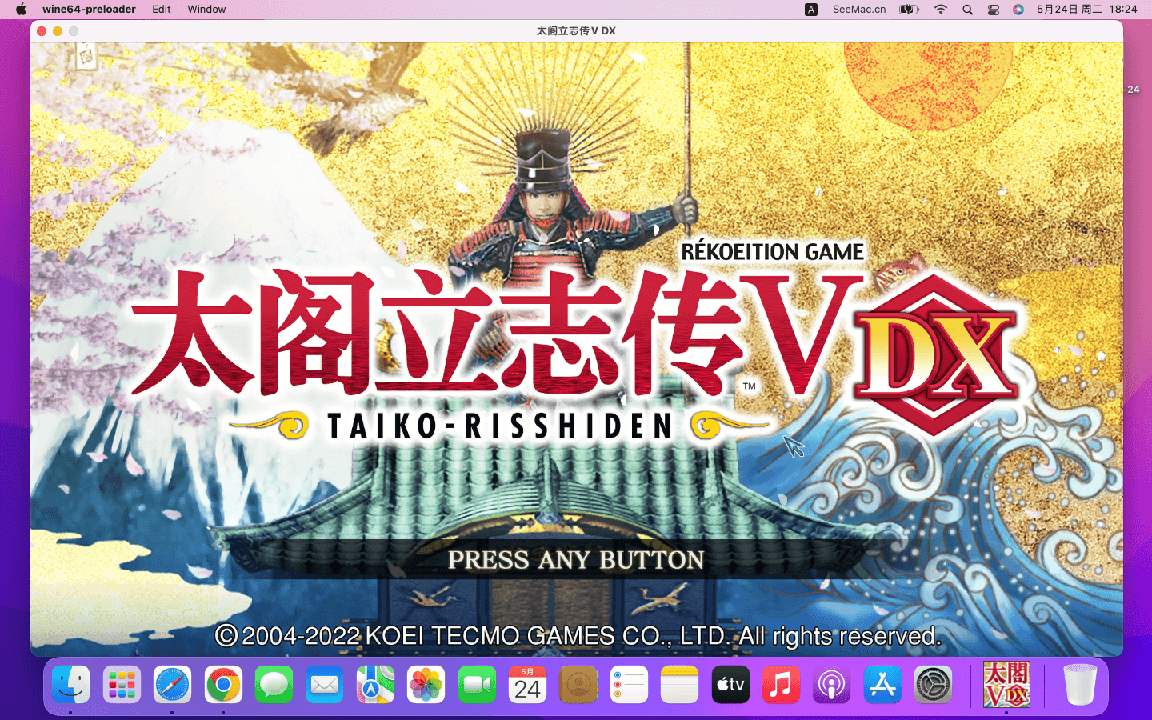Viewport: 1152px width, 720px height.
Task: Open the Apple menu
Action: click(21, 10)
